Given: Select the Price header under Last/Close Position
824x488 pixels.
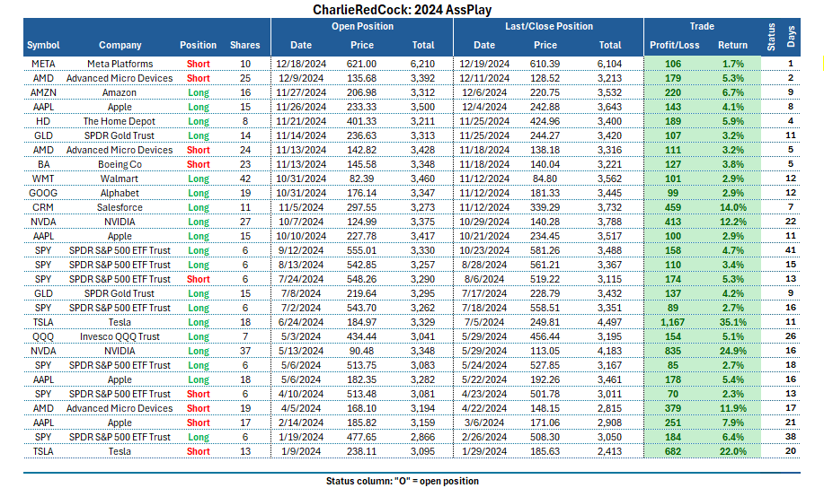Looking at the screenshot, I should [x=545, y=45].
